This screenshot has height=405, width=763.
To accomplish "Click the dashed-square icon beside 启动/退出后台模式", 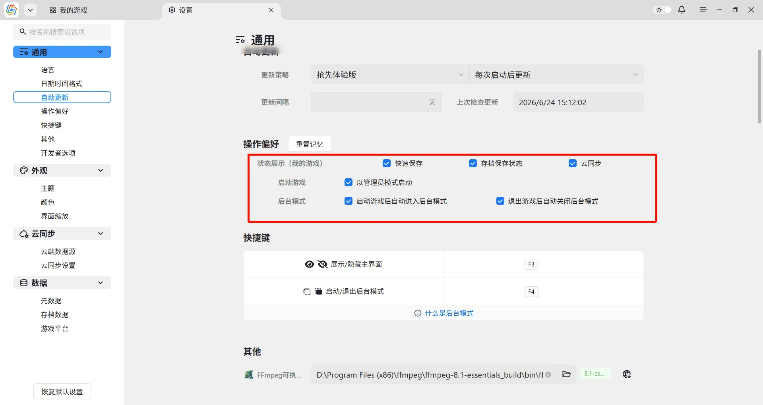I will 307,291.
